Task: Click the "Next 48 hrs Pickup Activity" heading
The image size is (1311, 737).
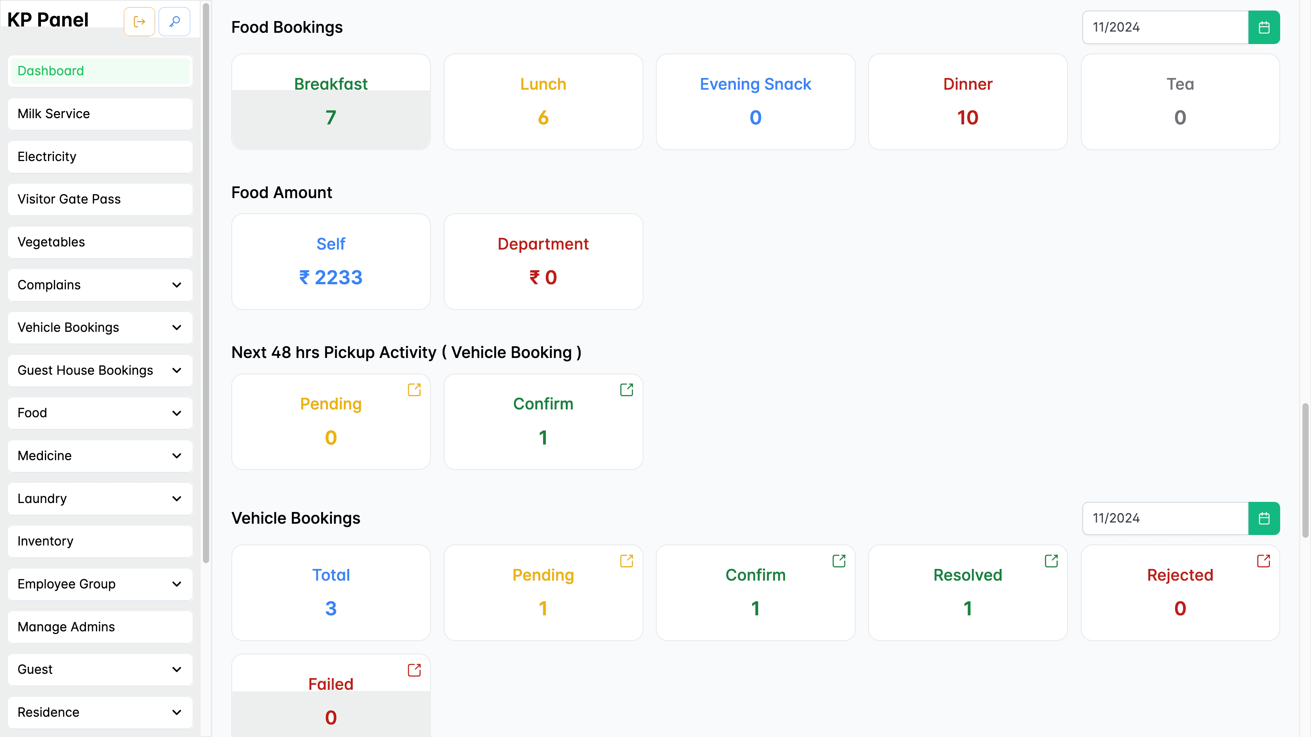Action: [x=406, y=352]
